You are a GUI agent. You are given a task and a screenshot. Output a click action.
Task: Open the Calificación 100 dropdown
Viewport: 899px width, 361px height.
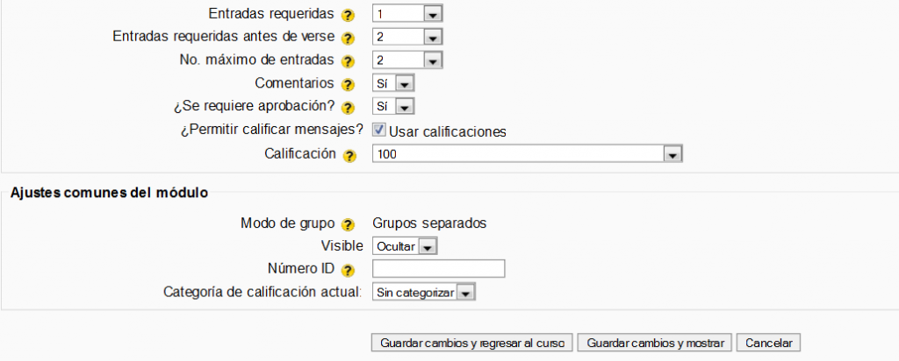528,154
